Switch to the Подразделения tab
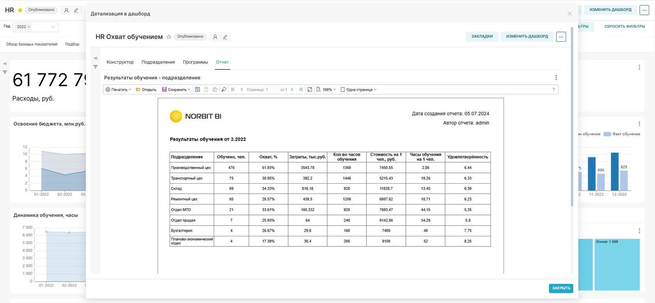655x303 pixels. (x=158, y=62)
